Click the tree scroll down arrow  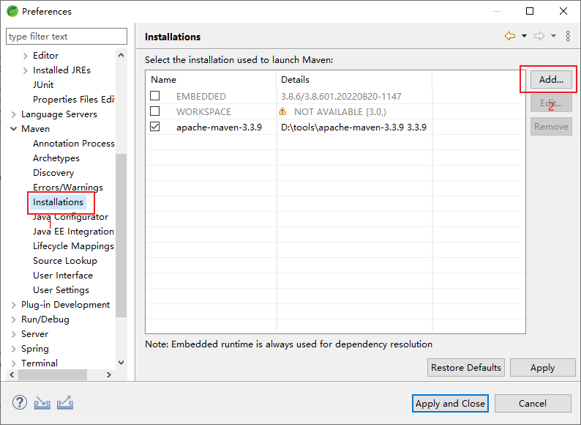121,363
